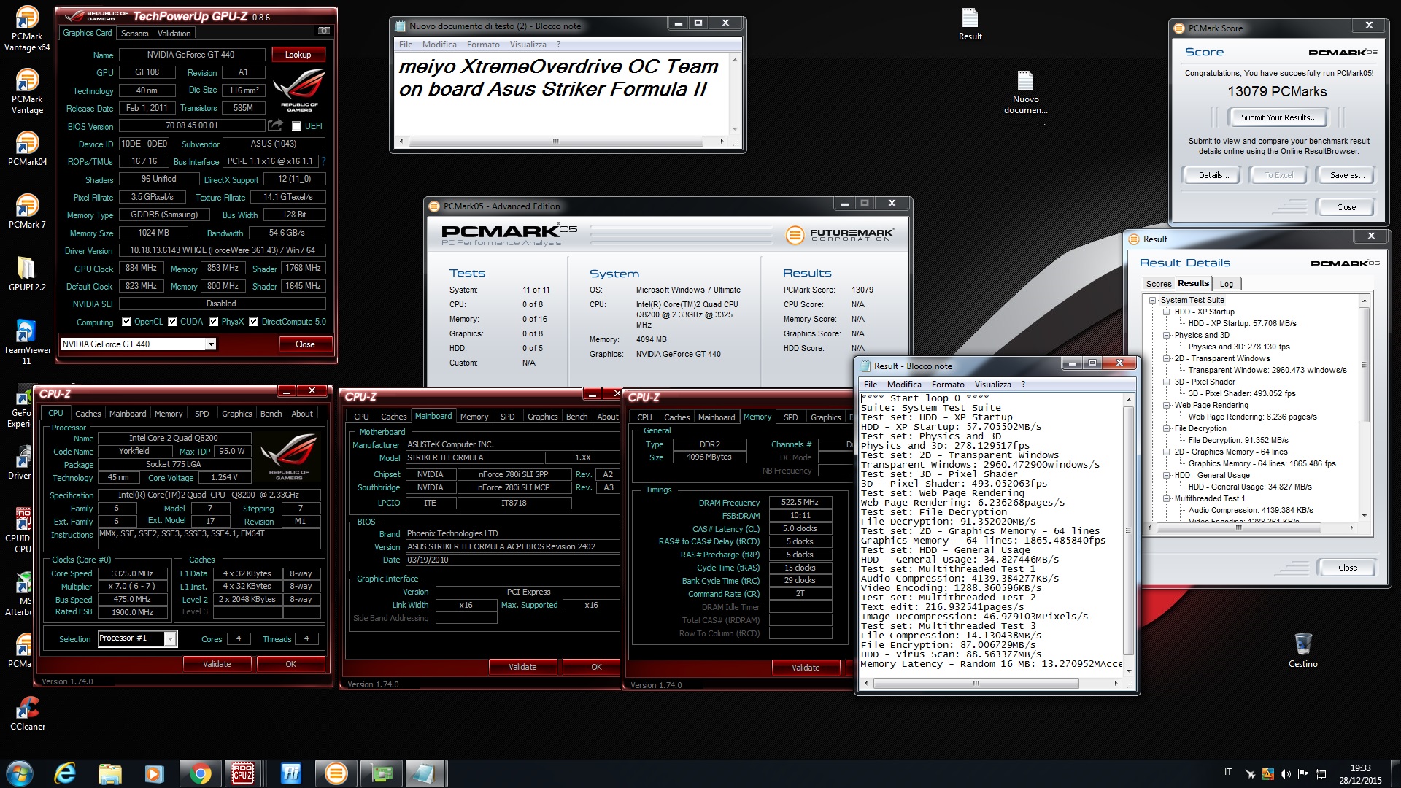Switch to ROG CPU-Z taskbar icon
Screen dimensions: 1401x788
click(x=243, y=773)
